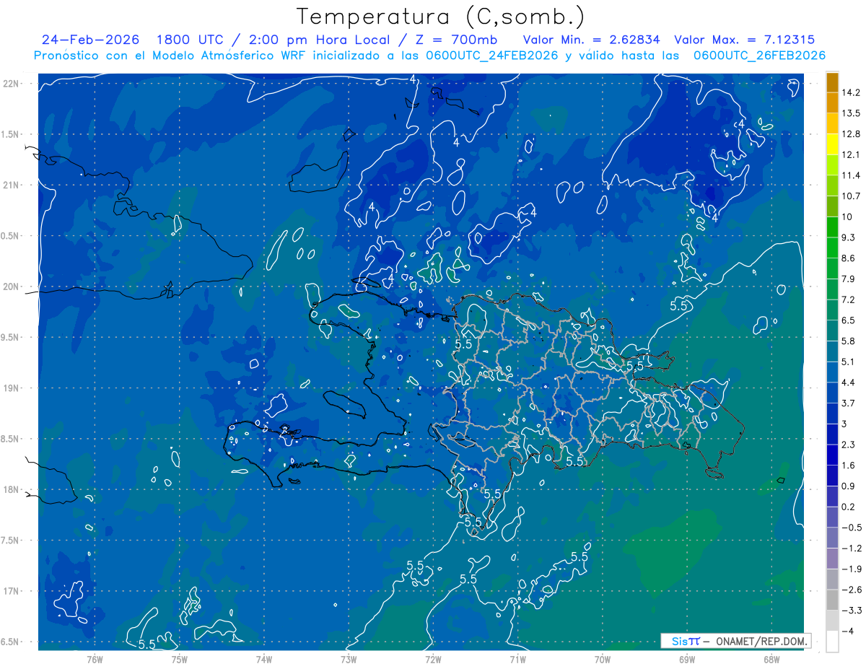Click the 'Z = 700mb' level label
Viewport: 866px width, 669px height.
point(455,40)
